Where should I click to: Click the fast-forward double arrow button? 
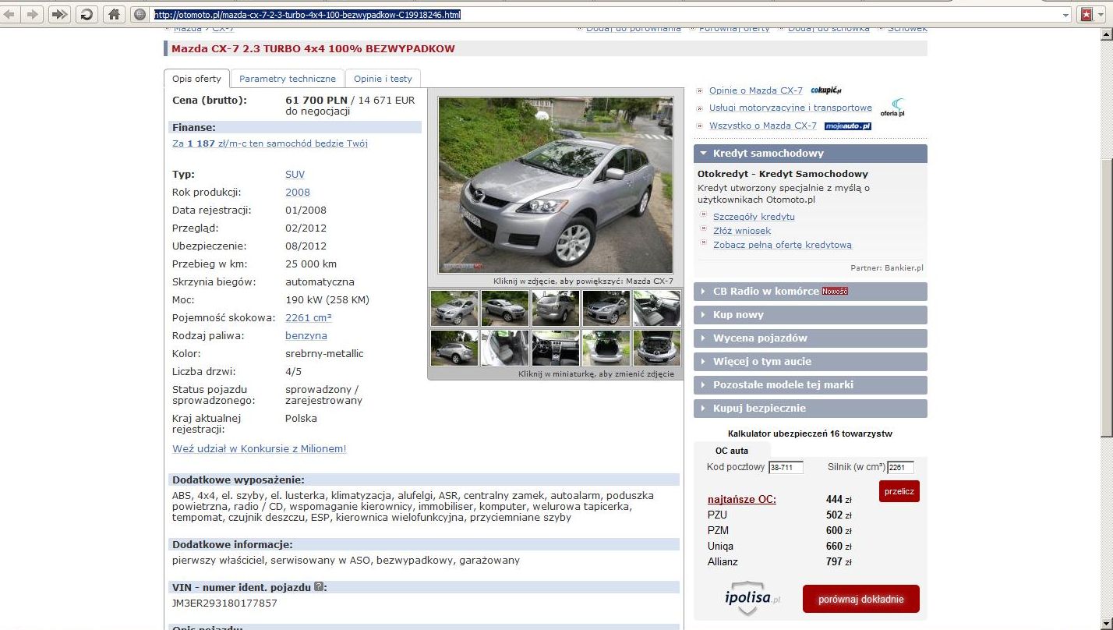pos(60,14)
